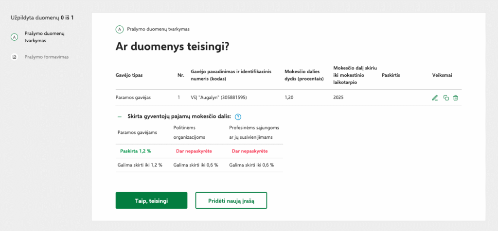
Task: Open the blue question mark help icon
Action: point(238,117)
